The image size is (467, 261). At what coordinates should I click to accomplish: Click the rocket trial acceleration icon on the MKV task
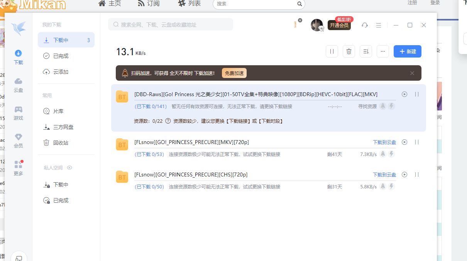[382, 154]
